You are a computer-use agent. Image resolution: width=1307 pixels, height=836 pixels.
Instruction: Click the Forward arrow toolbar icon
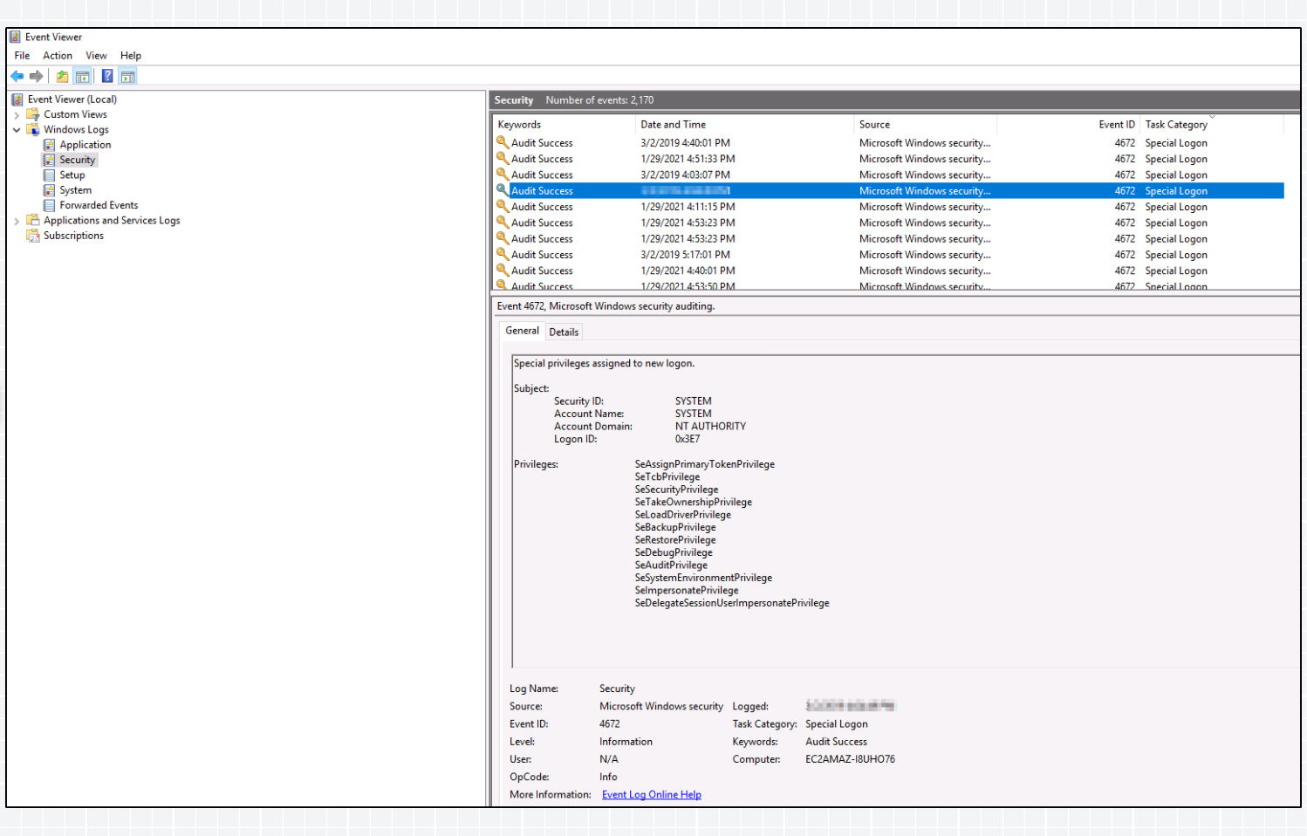tap(36, 76)
